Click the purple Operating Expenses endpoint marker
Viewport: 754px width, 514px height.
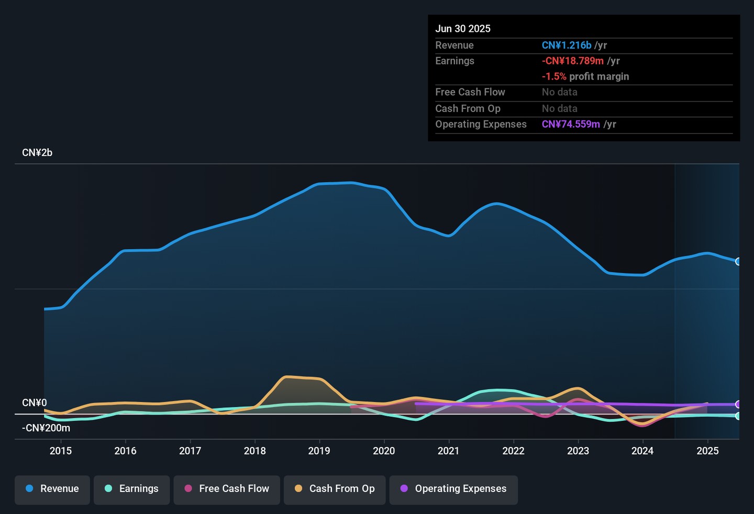click(x=738, y=404)
